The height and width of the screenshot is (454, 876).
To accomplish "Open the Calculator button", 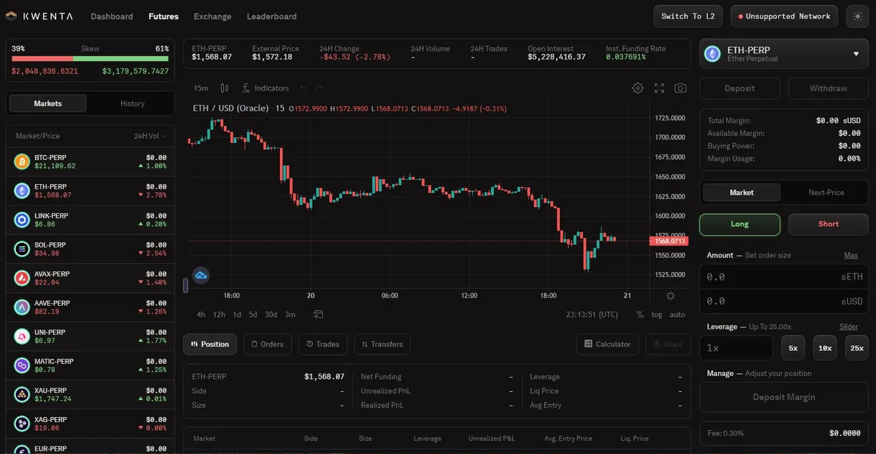I will click(x=608, y=344).
